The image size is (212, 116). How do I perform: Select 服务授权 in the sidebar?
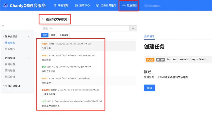[10, 49]
